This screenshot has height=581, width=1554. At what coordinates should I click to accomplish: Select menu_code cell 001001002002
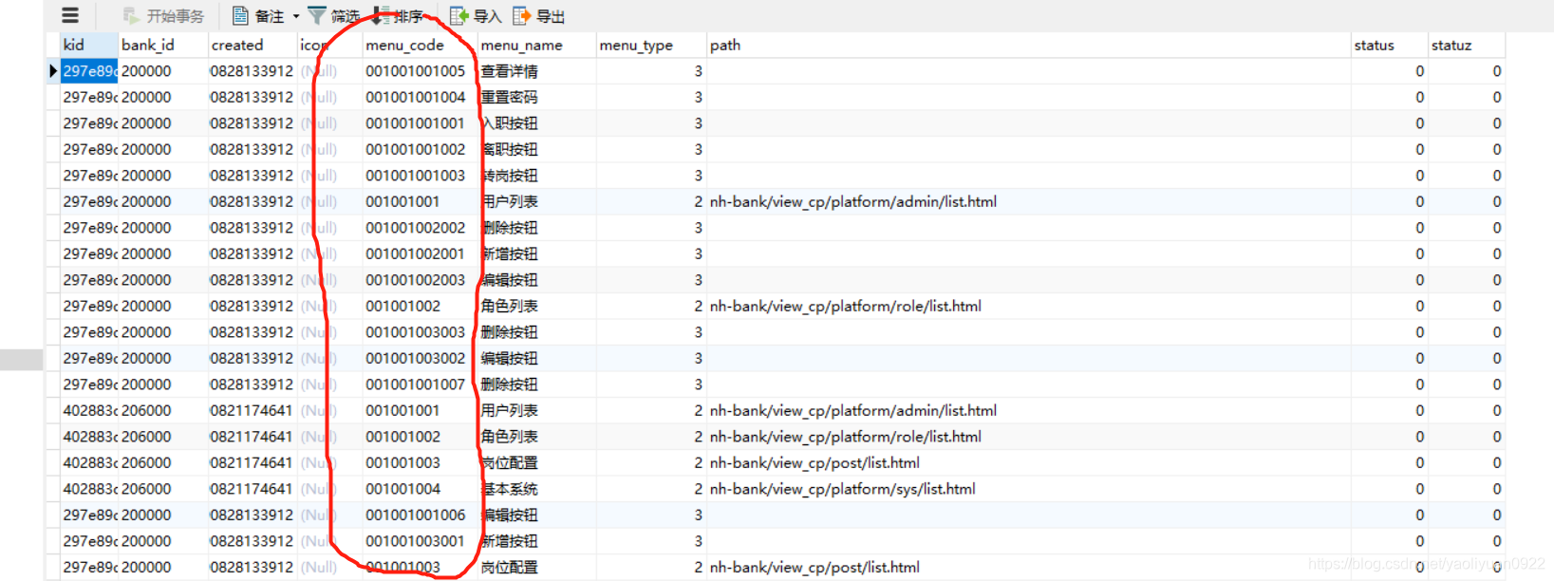tap(419, 228)
